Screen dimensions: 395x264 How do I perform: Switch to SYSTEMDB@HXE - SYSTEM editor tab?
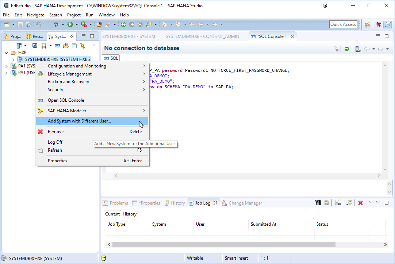[129, 36]
